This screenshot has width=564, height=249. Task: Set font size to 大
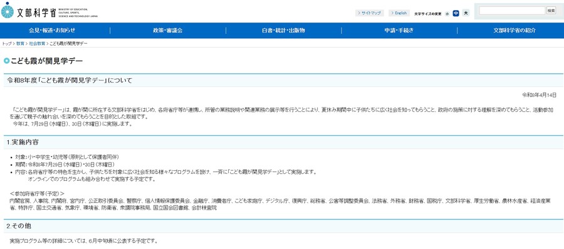pyautogui.click(x=466, y=13)
